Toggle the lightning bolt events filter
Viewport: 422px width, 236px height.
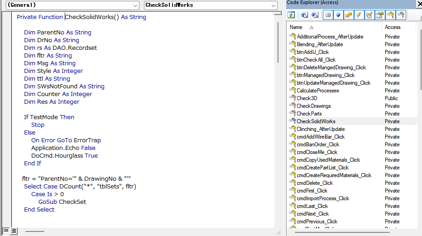[359, 15]
